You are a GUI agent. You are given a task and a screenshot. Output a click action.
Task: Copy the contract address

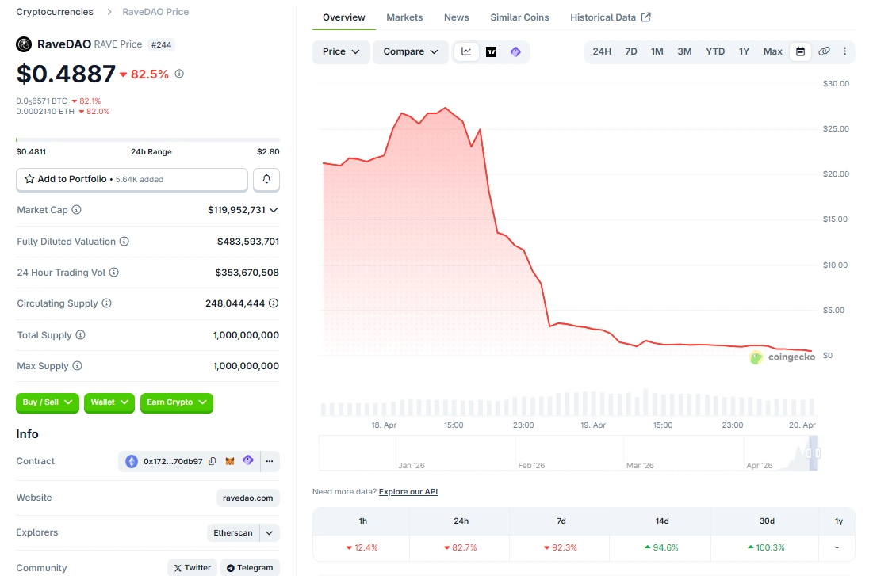pyautogui.click(x=212, y=461)
